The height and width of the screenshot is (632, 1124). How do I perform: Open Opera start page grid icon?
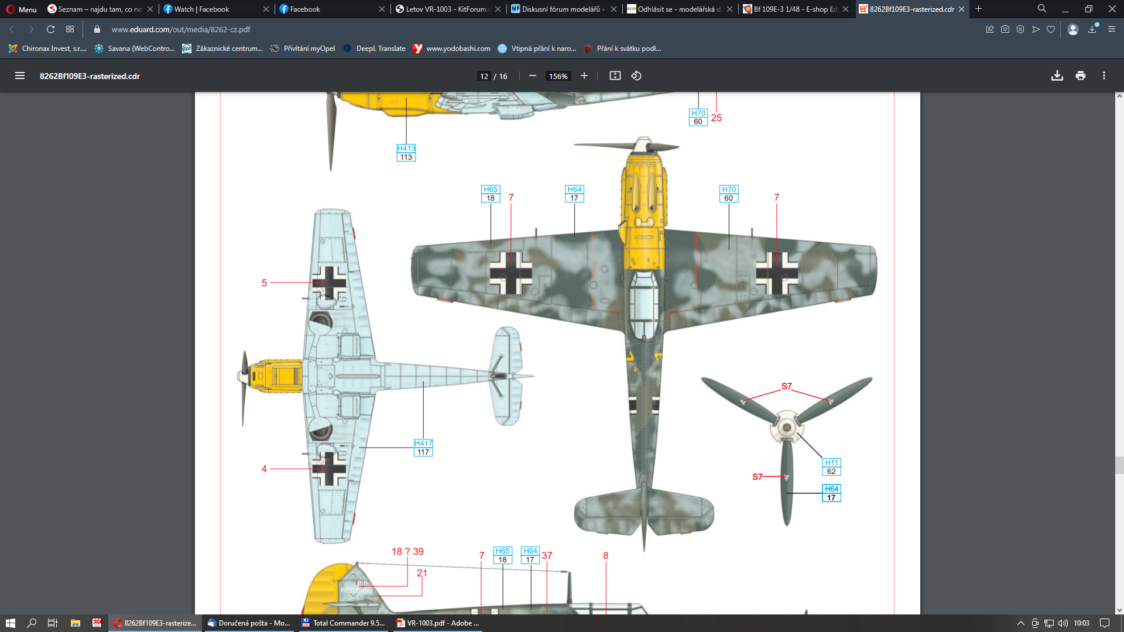[x=70, y=29]
